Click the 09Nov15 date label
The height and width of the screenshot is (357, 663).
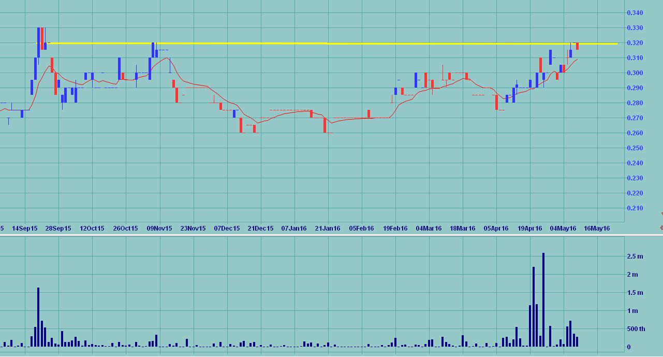160,229
